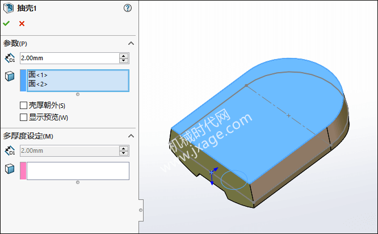Click the pink swatch beside the multi-thickness box

click(x=23, y=171)
